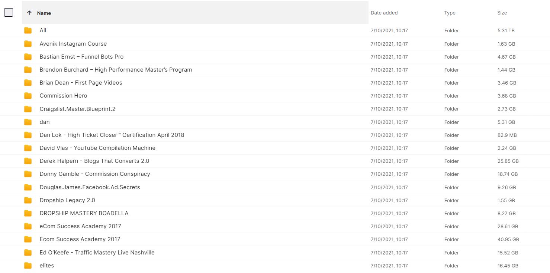The width and height of the screenshot is (550, 273).
Task: Open Bastian Ernst – Funnel Bots Pro
Action: (81, 57)
